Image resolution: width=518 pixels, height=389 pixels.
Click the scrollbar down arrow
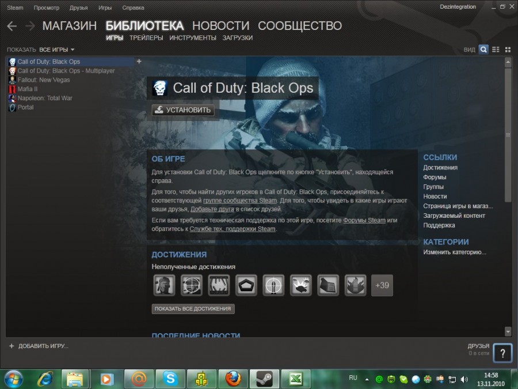point(508,331)
